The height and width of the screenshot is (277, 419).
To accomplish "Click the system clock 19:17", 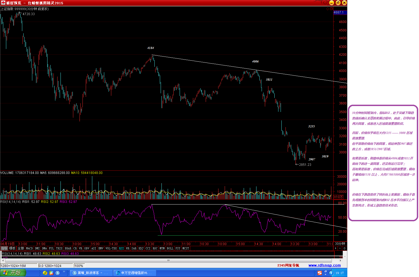I will tap(339, 273).
